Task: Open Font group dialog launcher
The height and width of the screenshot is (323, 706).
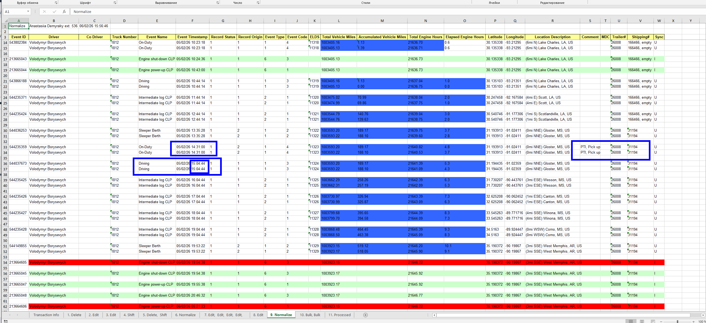Action: pyautogui.click(x=115, y=3)
